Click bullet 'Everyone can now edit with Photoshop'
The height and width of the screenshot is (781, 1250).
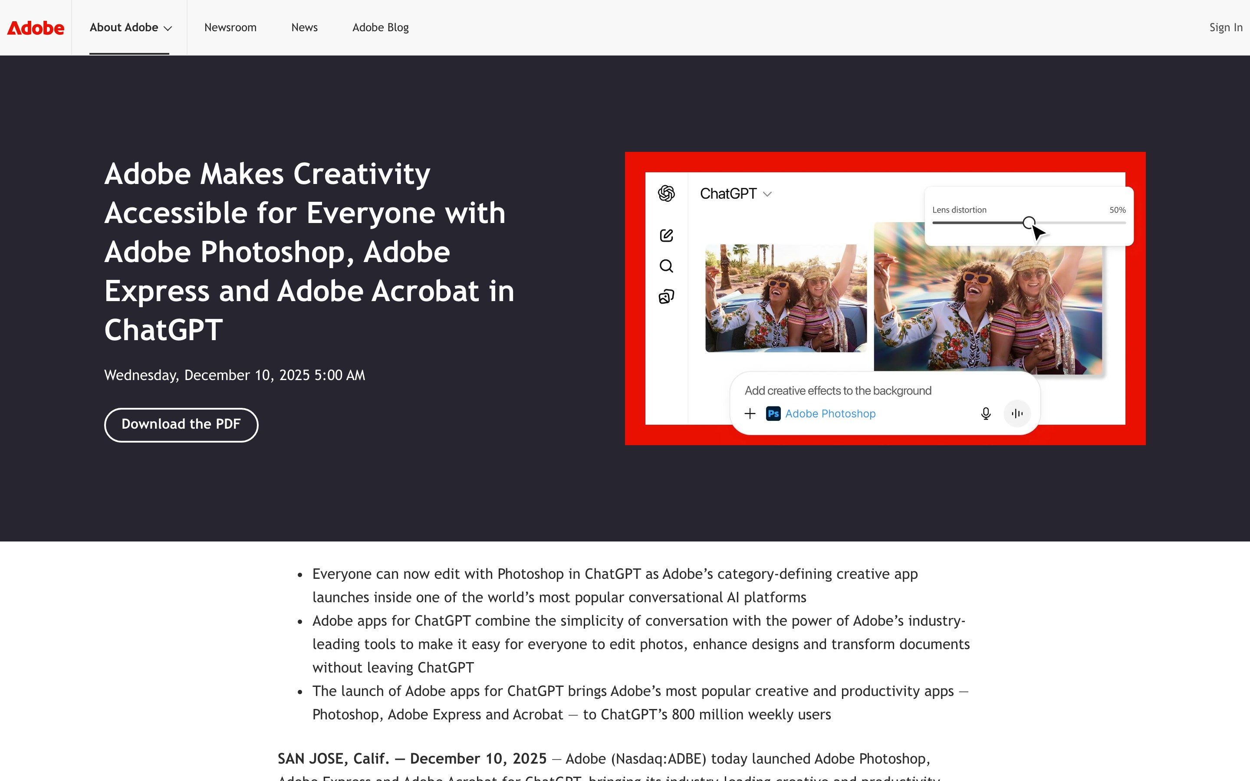(615, 585)
